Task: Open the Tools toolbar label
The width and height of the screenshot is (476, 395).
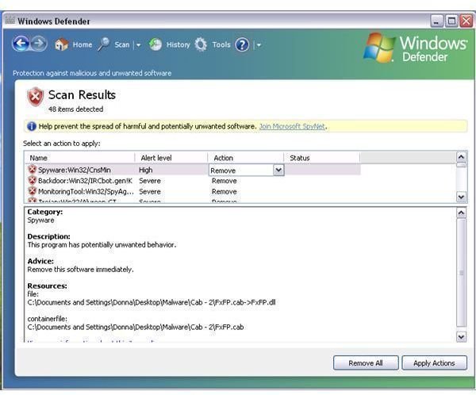Action: coord(221,44)
